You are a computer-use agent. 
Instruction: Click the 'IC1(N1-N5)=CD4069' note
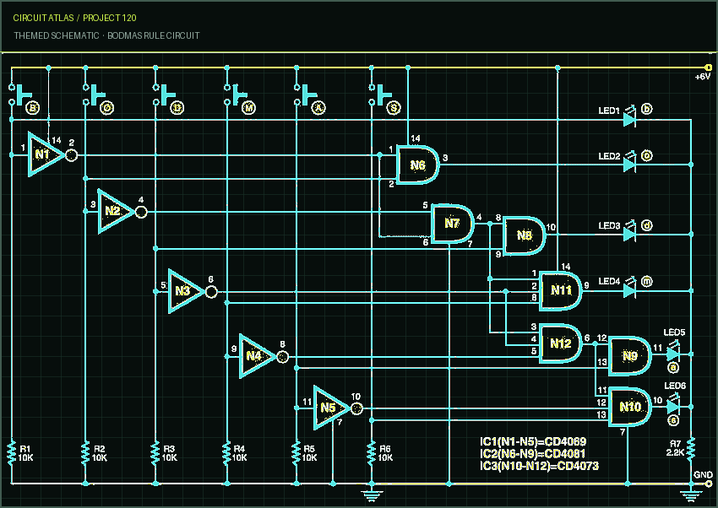tap(533, 441)
